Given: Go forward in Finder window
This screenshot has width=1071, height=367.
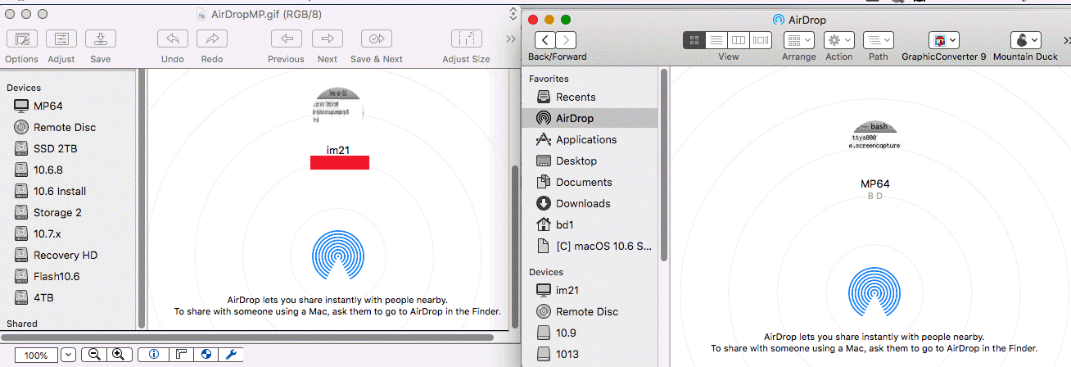Looking at the screenshot, I should [x=566, y=40].
